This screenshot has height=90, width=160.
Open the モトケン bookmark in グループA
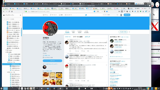[15, 70]
